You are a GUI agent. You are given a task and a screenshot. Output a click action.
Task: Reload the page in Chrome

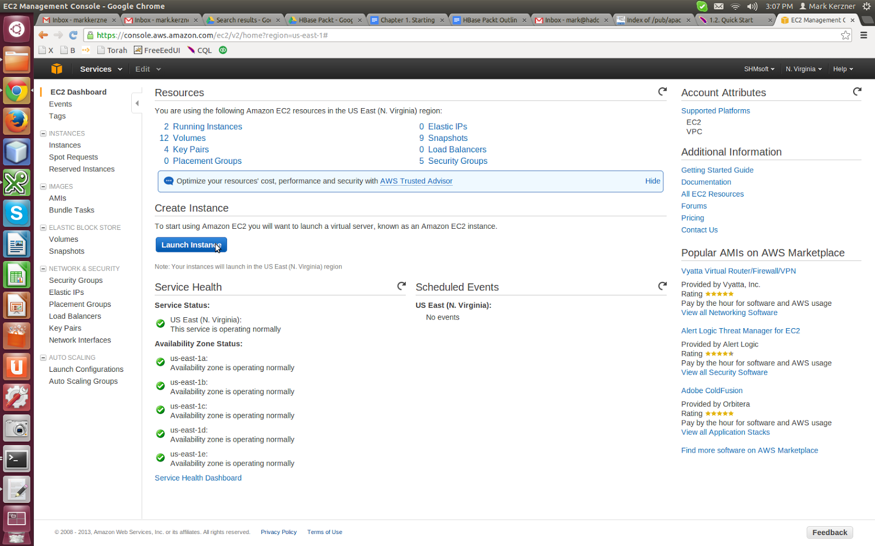pyautogui.click(x=73, y=35)
